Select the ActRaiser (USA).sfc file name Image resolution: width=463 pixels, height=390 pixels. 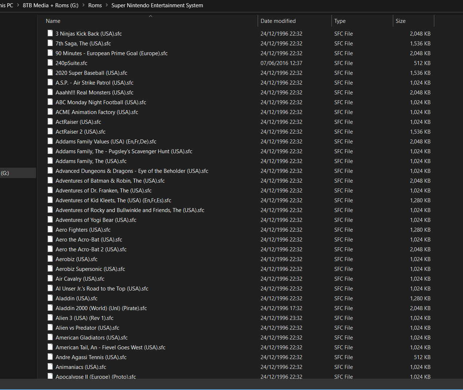pyautogui.click(x=78, y=122)
